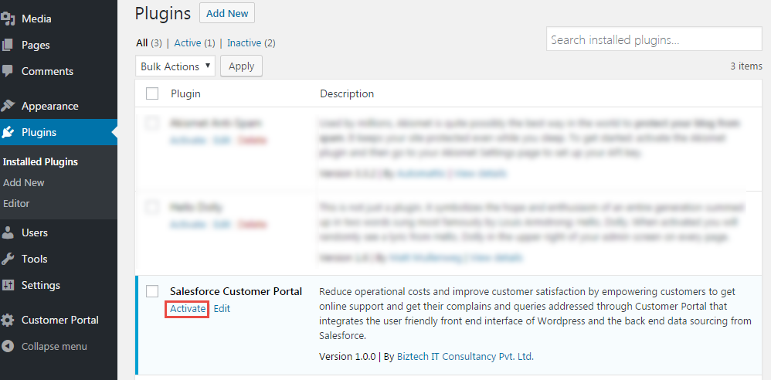Click the Users person icon
Screen dimensions: 771x380
click(x=8, y=232)
